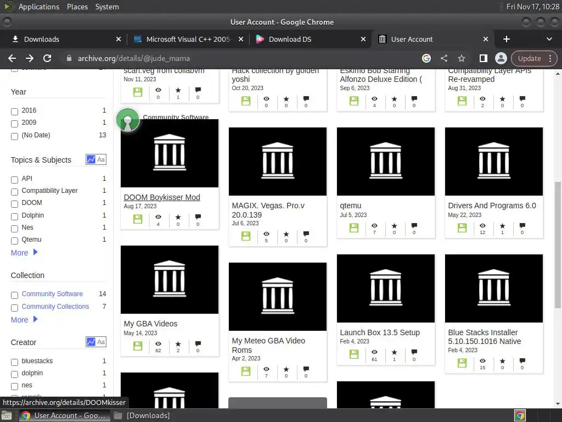Switch to the Download DS tab
562x422 pixels.
tap(311, 39)
